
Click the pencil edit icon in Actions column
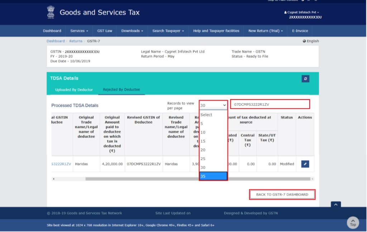(305, 164)
